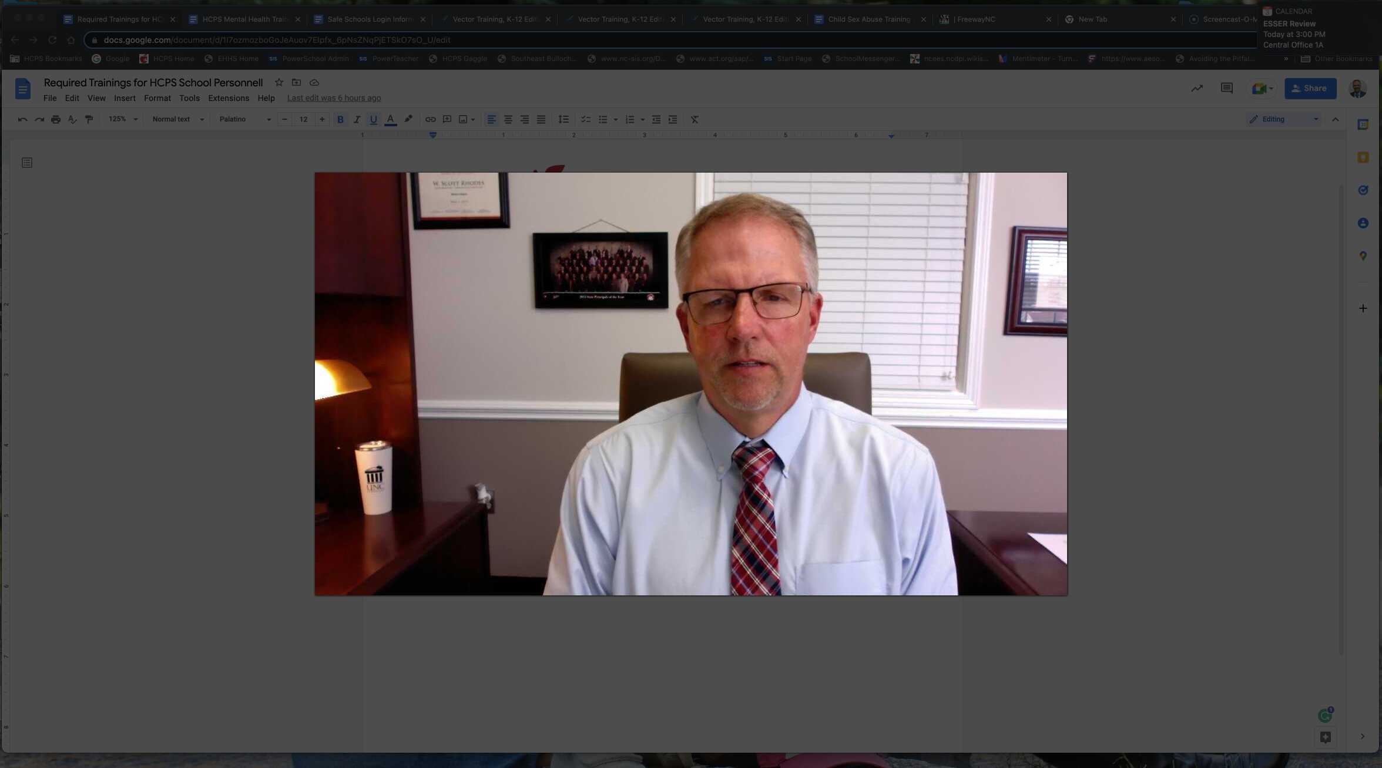
Task: Decrease paragraph indent
Action: tap(656, 119)
